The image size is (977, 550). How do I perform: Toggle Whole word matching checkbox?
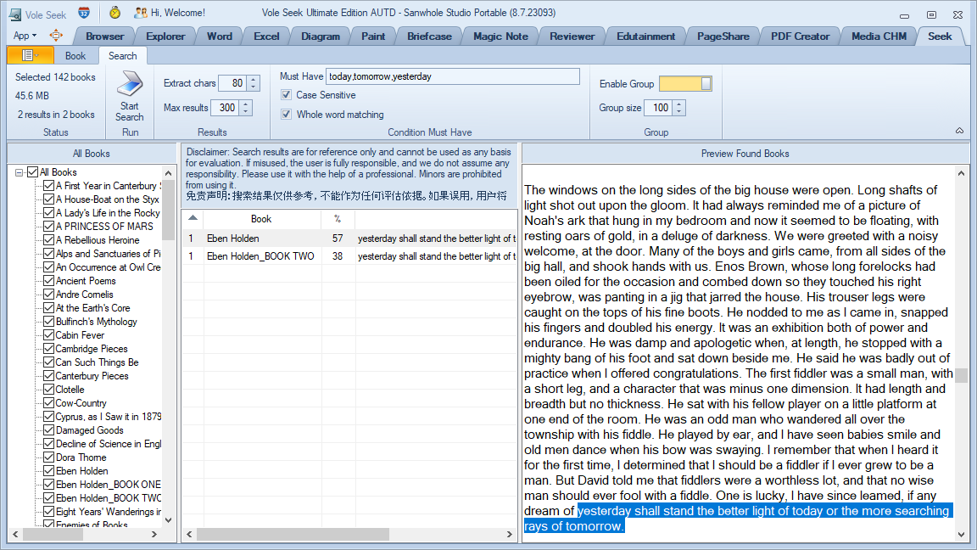[286, 114]
